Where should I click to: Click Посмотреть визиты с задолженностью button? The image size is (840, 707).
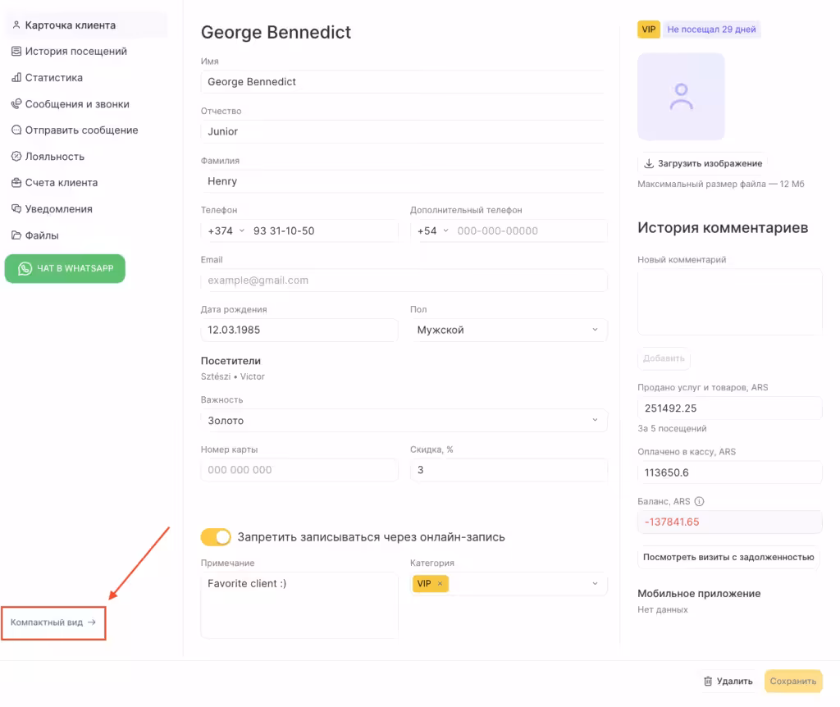[x=728, y=557]
